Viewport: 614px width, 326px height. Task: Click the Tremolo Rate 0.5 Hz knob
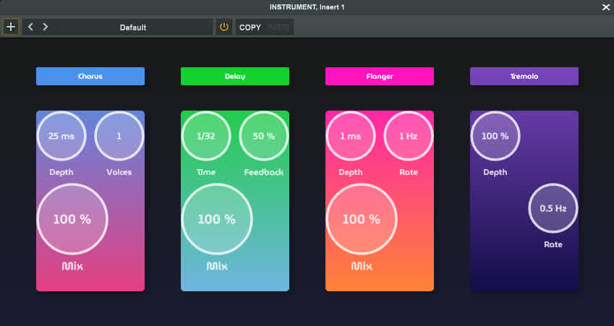tap(553, 208)
